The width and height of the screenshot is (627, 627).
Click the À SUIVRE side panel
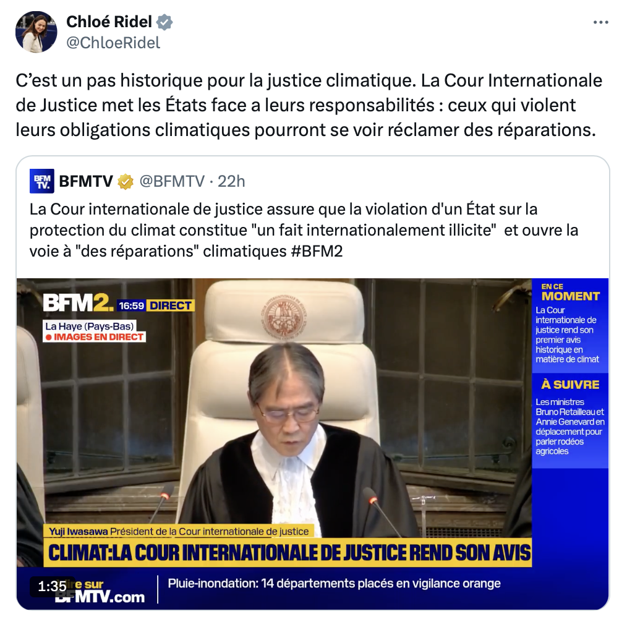coord(570,420)
